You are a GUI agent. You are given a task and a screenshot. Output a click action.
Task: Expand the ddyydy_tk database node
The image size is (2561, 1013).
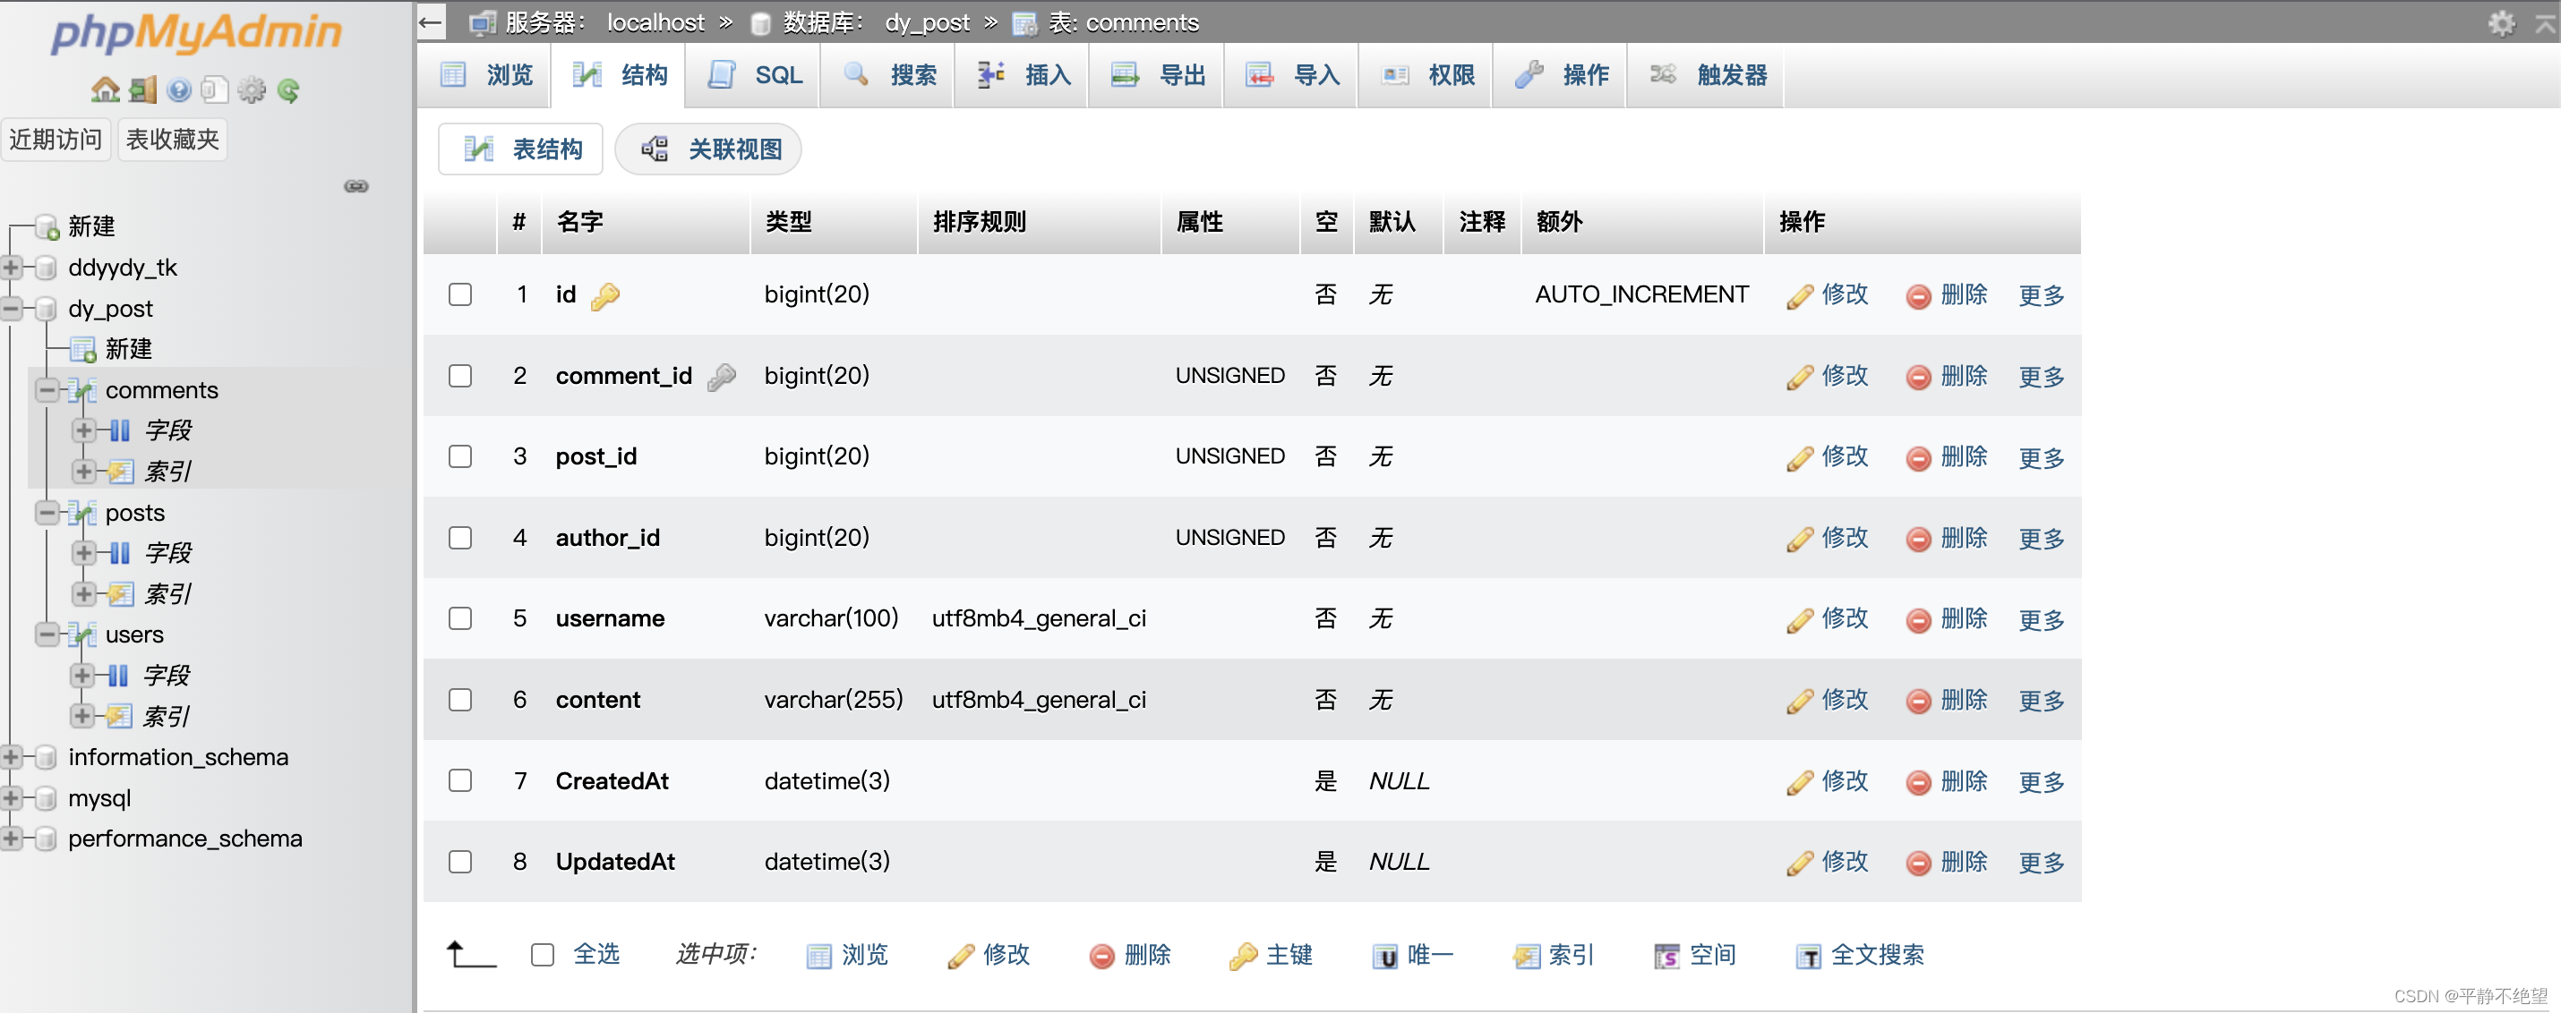[11, 268]
